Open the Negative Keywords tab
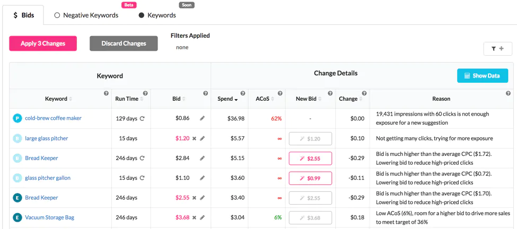 [x=86, y=15]
